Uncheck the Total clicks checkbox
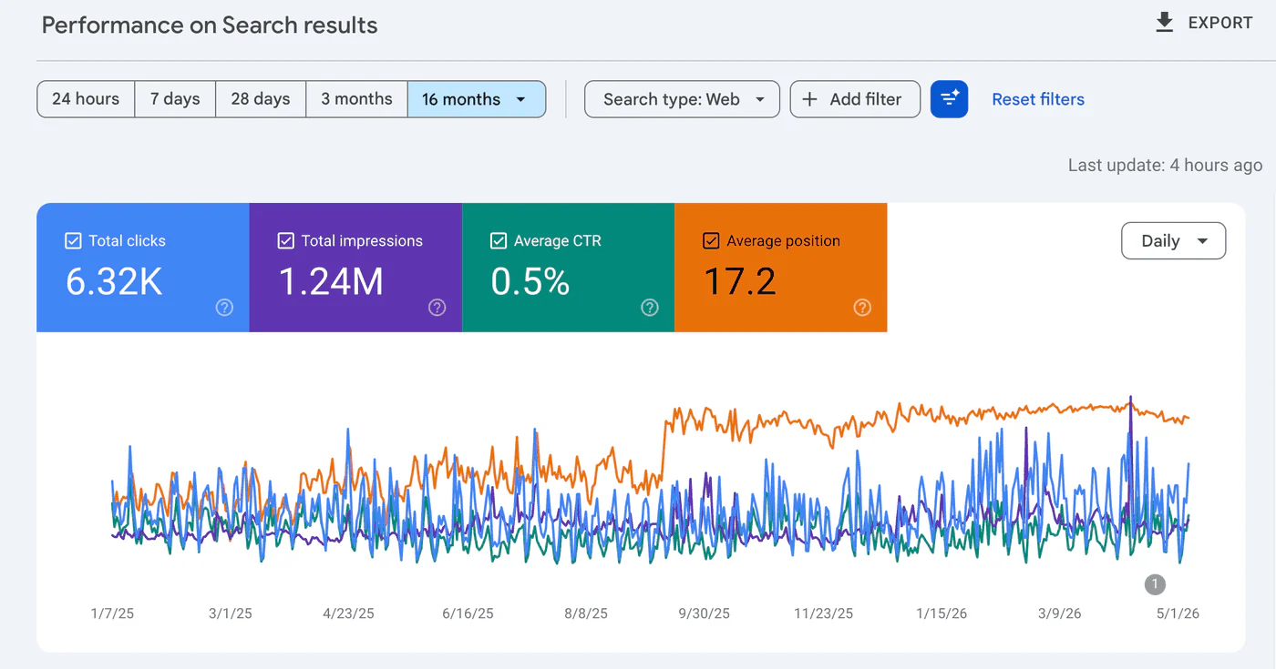The image size is (1276, 669). [73, 240]
